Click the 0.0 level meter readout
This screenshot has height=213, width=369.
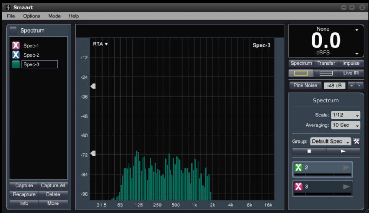pyautogui.click(x=326, y=41)
